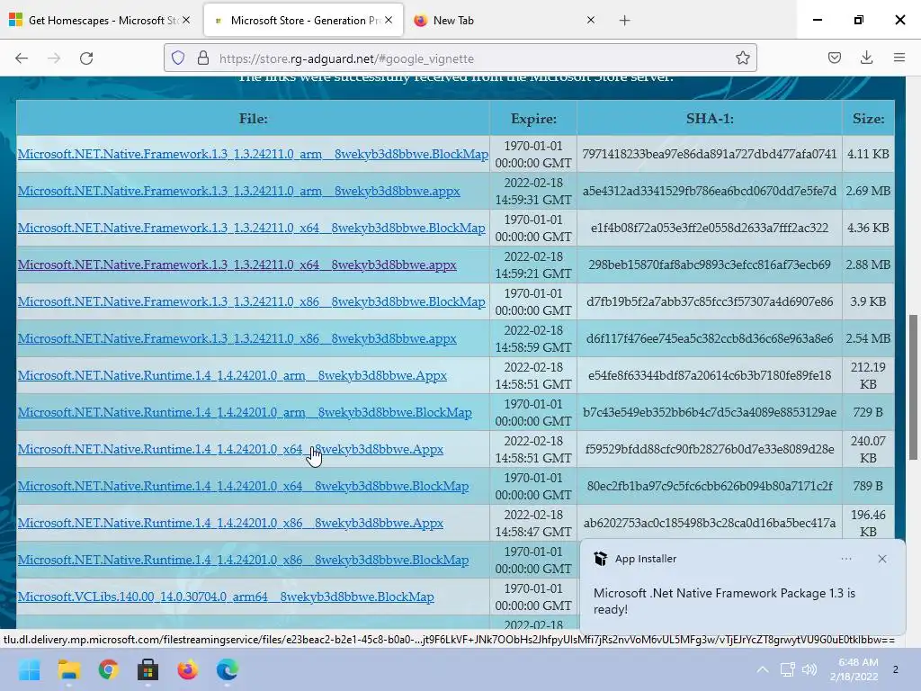Open Microsoft Edge from the taskbar
The height and width of the screenshot is (691, 921).
pyautogui.click(x=228, y=669)
